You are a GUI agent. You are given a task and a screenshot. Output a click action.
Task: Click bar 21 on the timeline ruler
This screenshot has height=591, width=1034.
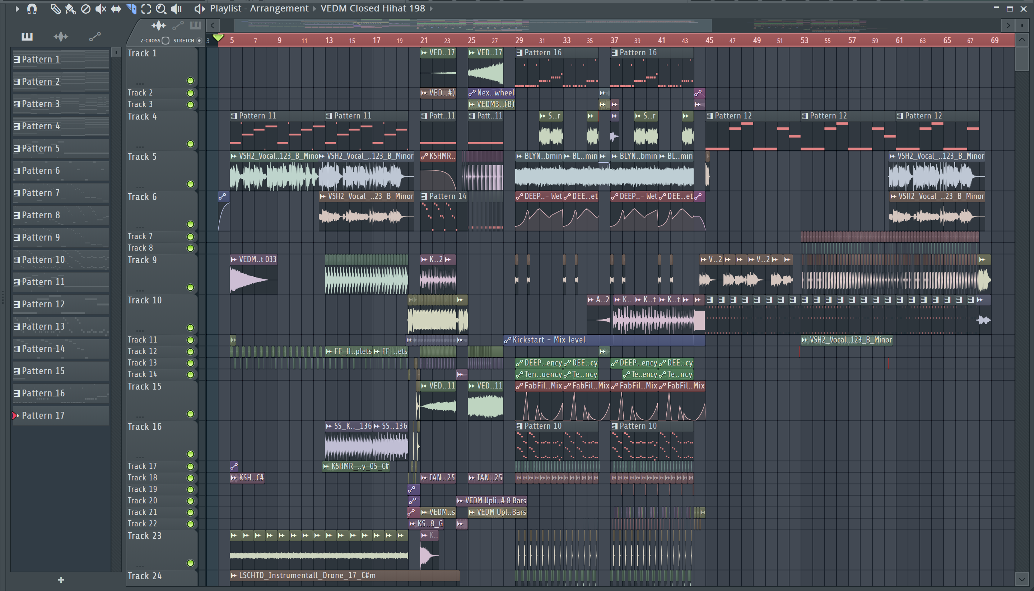[424, 41]
